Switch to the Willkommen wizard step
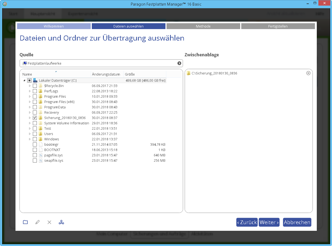332x246 pixels. (x=54, y=26)
